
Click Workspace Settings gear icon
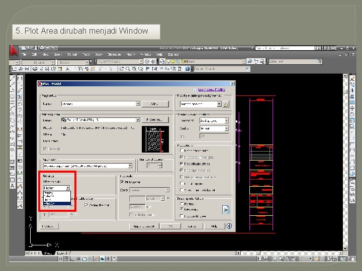(147, 62)
